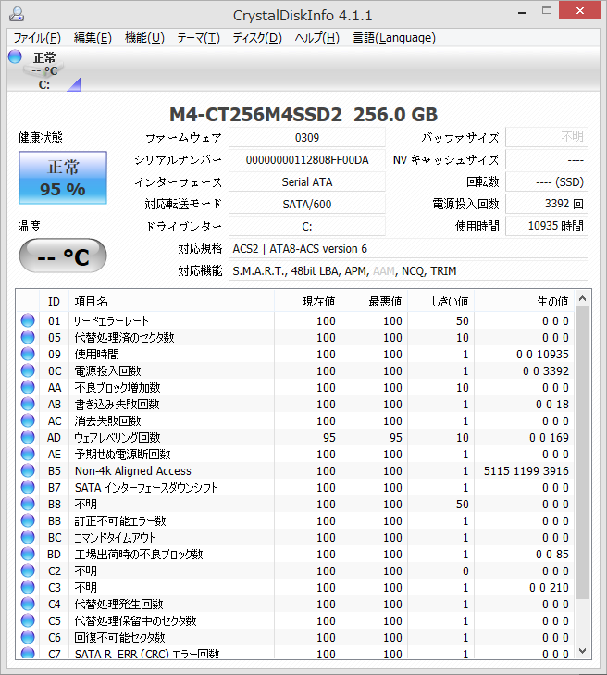Viewport: 607px width, 675px height.
Task: Click the status orb for row C4 代替処理発生回数
Action: (28, 604)
